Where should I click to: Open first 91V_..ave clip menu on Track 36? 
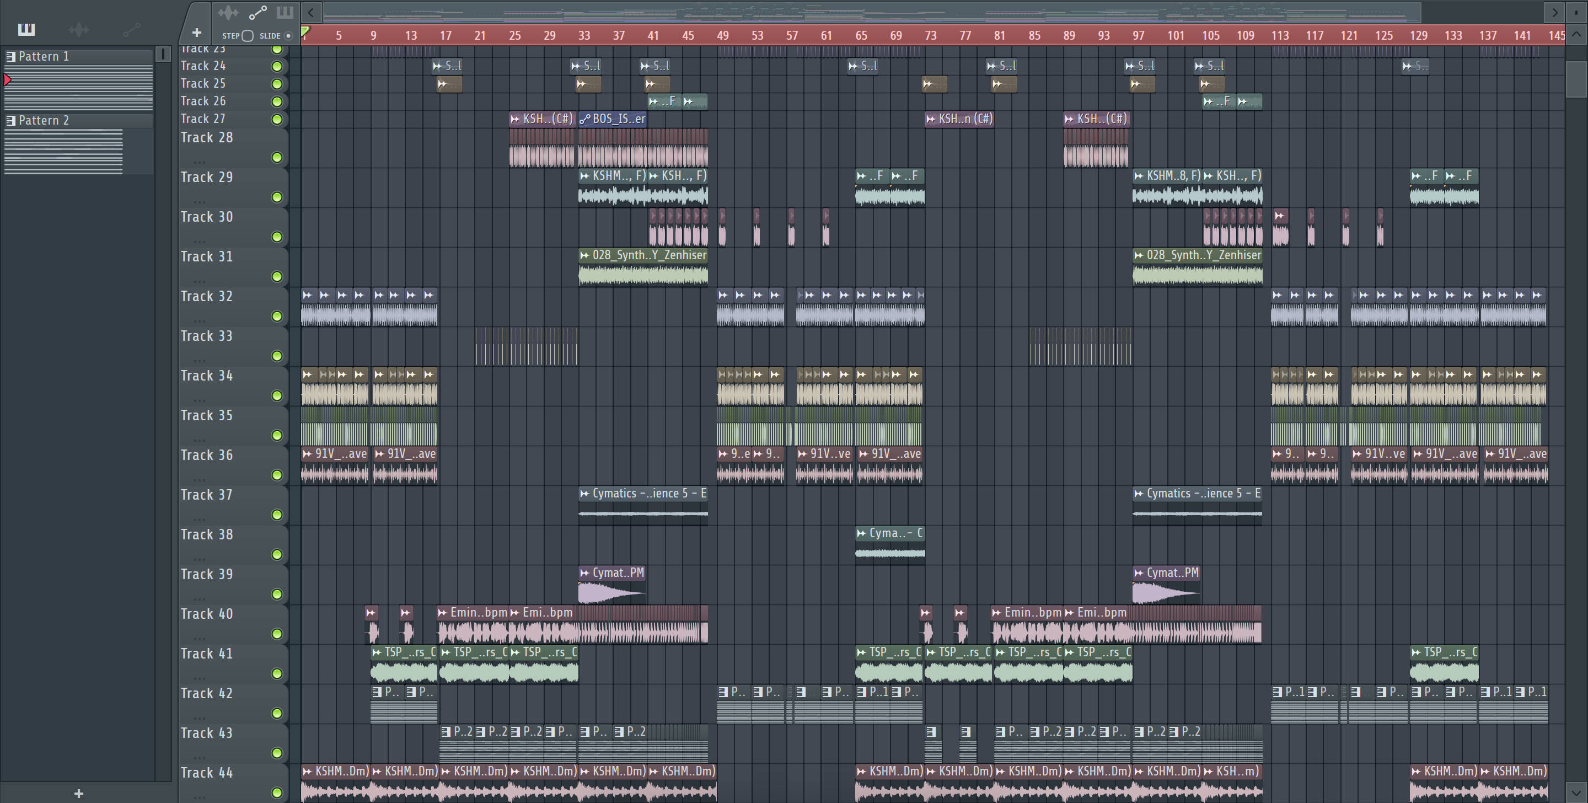coord(307,454)
